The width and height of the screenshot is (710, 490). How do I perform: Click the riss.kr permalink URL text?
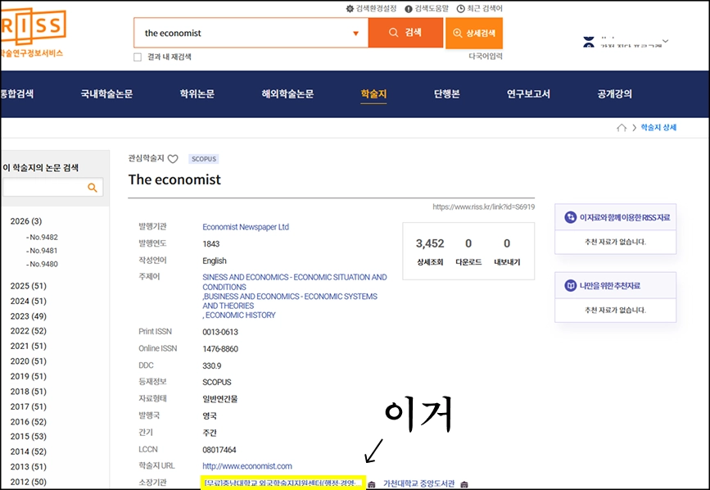pos(484,207)
